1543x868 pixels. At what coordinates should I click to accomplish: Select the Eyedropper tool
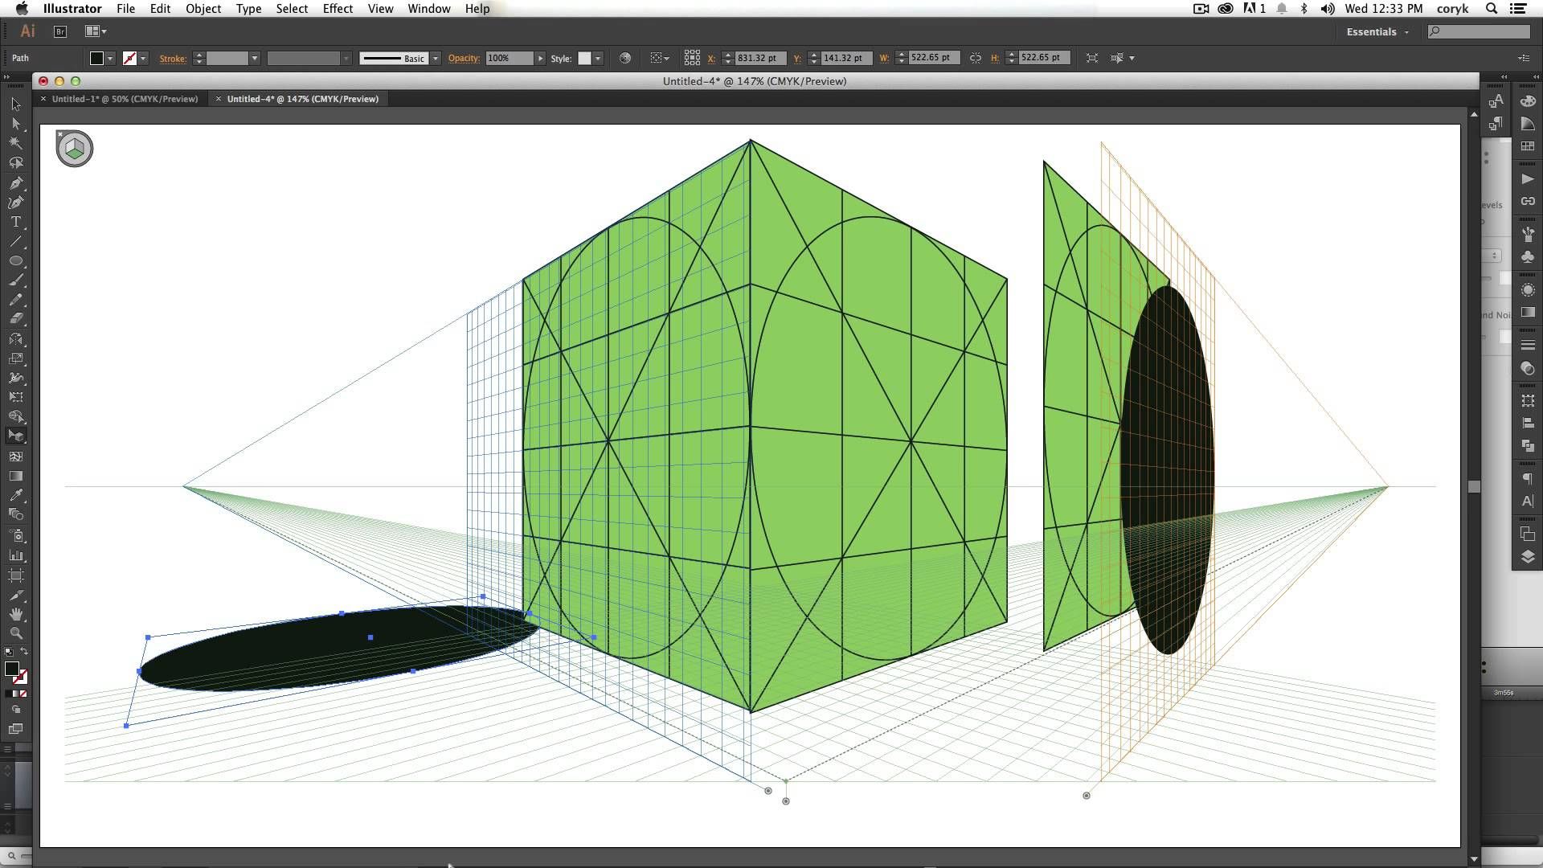click(x=15, y=495)
